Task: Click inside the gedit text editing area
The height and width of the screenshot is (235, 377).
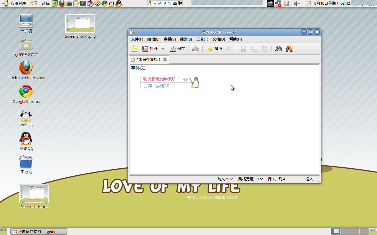Action: 224,120
